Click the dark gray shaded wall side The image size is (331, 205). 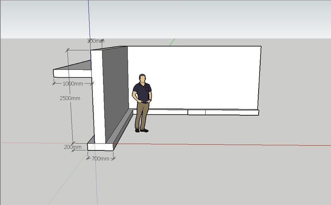point(115,91)
